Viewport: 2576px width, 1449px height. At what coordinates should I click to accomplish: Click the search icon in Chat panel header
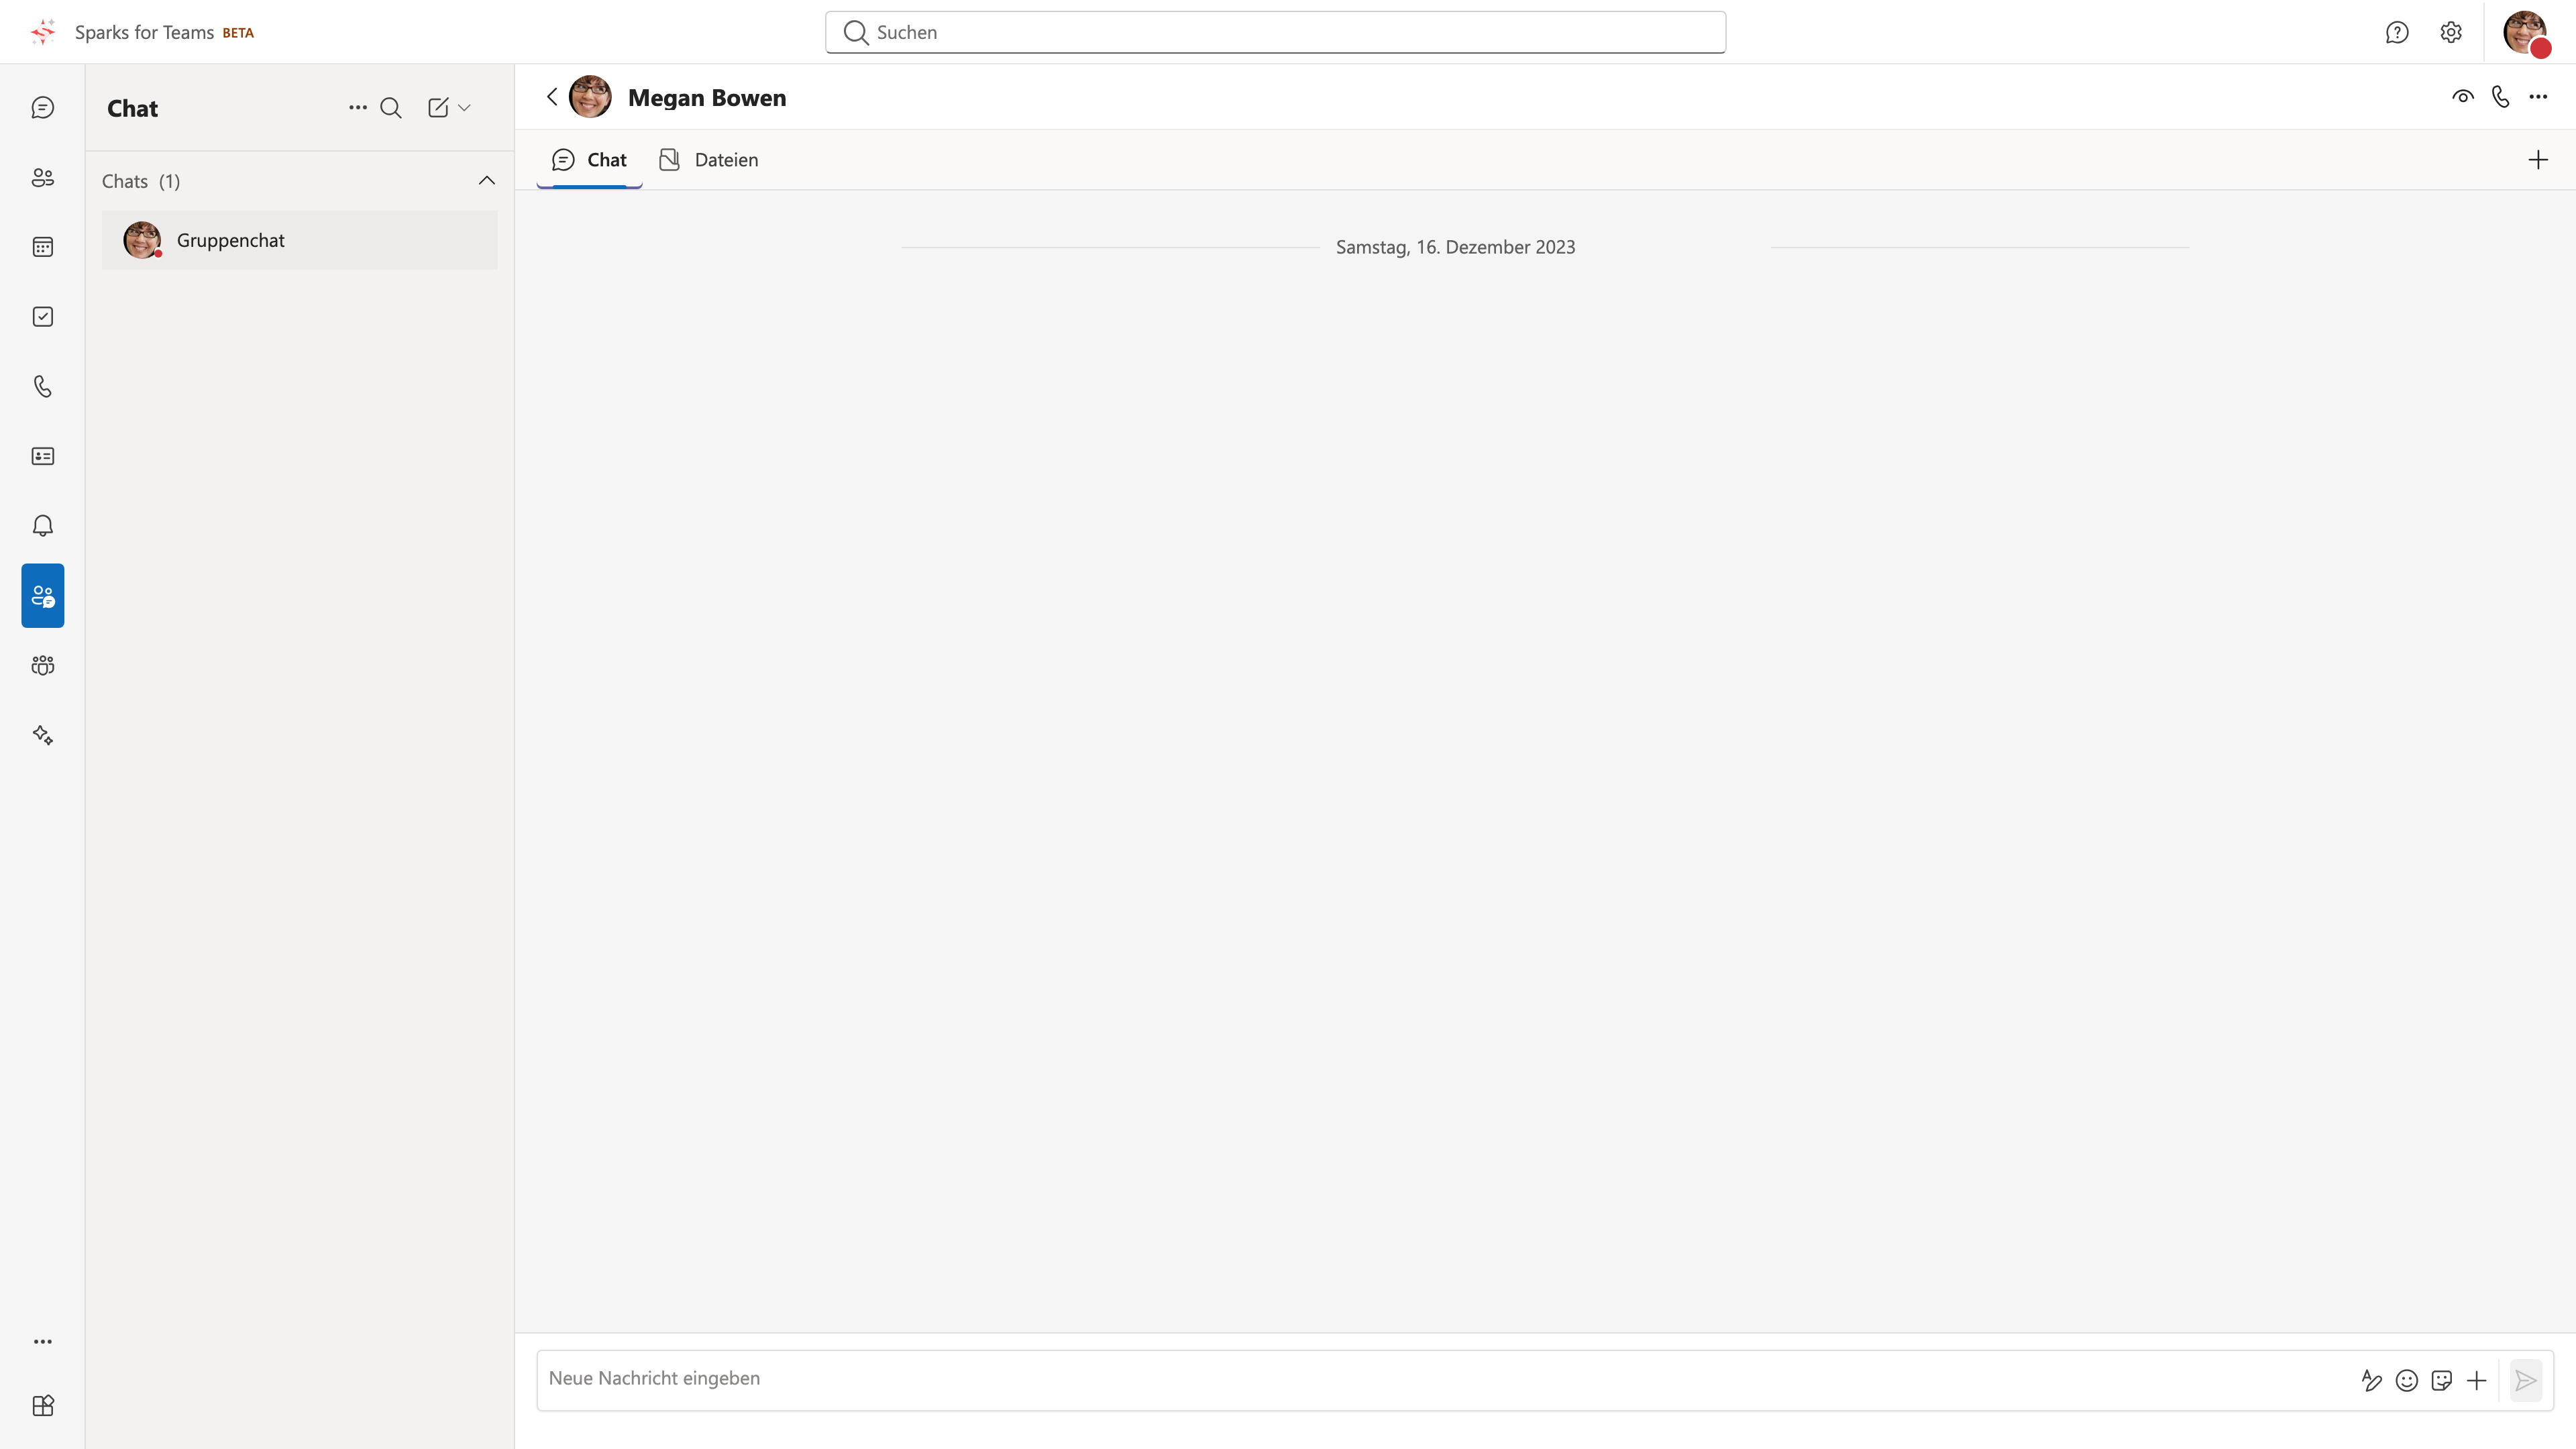click(x=391, y=108)
